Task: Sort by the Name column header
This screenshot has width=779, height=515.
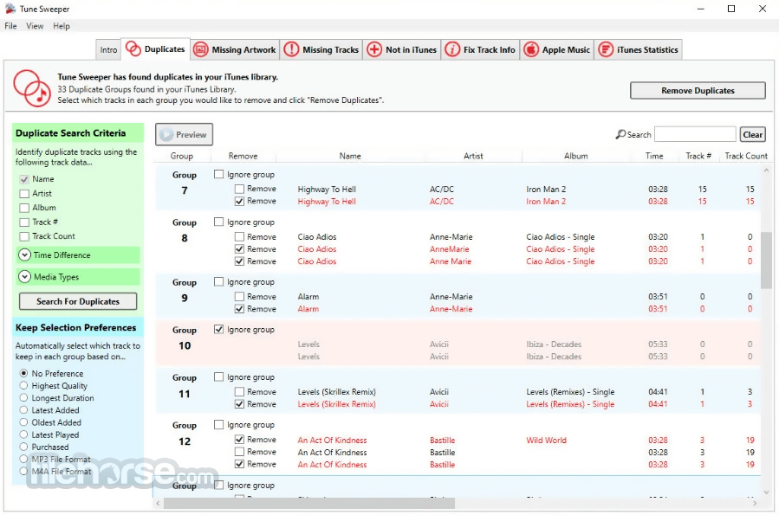Action: coord(350,156)
